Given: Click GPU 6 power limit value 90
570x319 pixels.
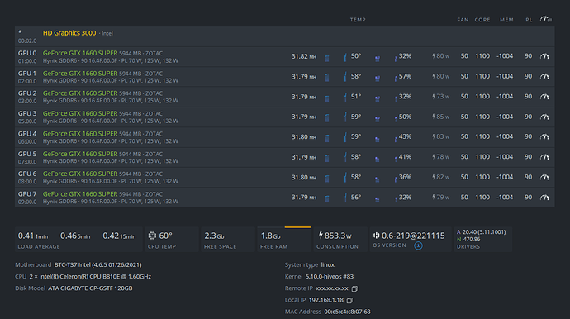Looking at the screenshot, I should (x=528, y=177).
